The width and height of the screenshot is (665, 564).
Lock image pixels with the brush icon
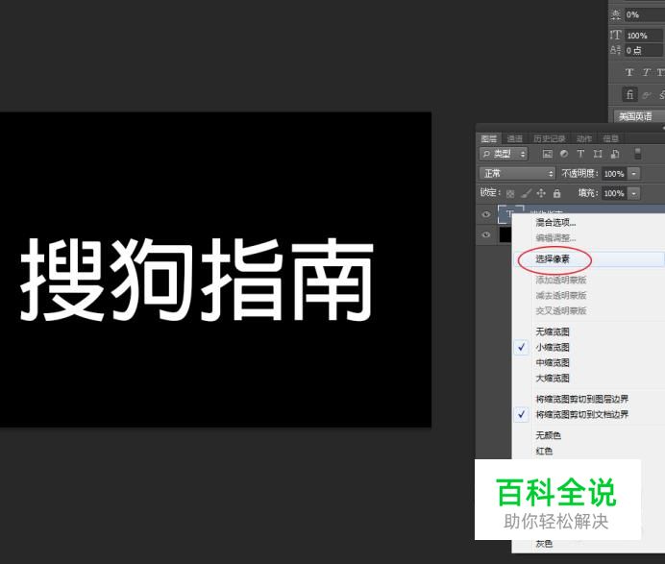[526, 194]
